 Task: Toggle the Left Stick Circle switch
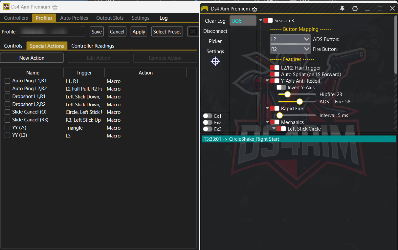click(281, 129)
